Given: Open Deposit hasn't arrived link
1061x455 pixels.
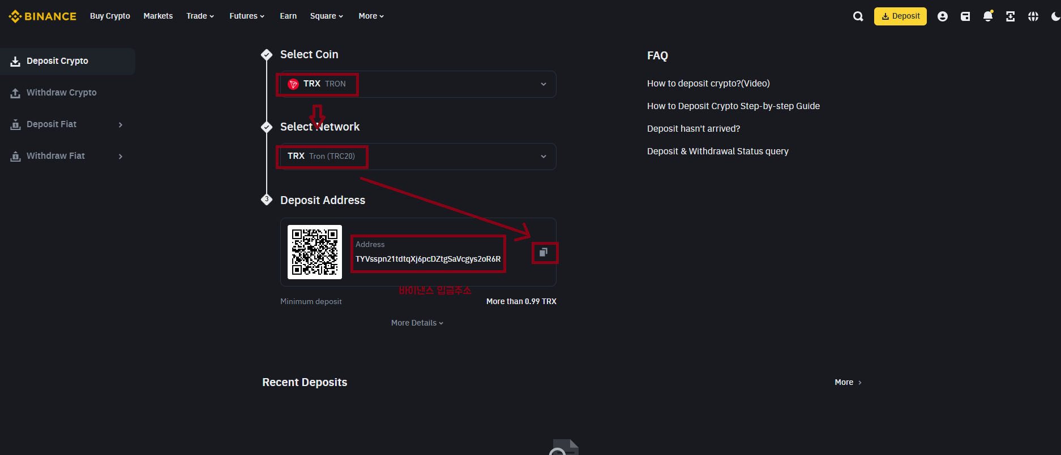Looking at the screenshot, I should [x=694, y=128].
